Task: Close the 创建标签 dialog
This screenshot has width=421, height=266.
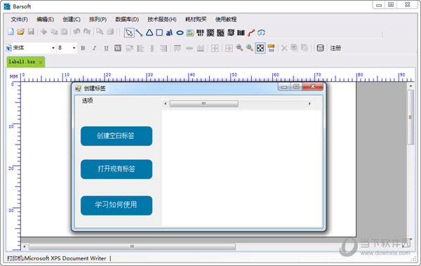Action: pyautogui.click(x=312, y=86)
